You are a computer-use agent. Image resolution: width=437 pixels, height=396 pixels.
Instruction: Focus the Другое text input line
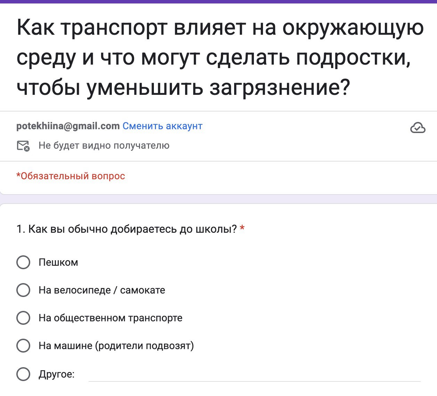[x=254, y=374]
